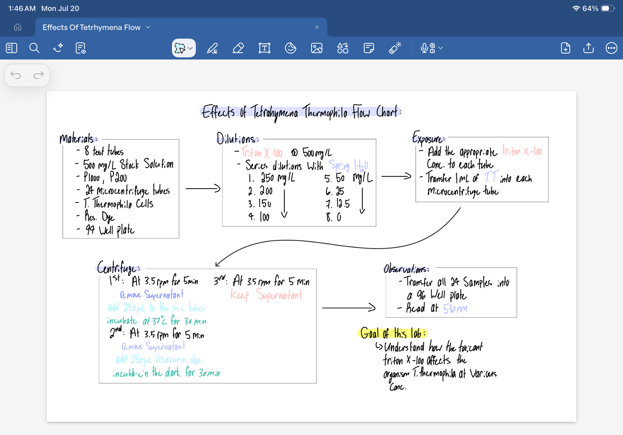Open the share and export menu
The width and height of the screenshot is (623, 435).
589,48
